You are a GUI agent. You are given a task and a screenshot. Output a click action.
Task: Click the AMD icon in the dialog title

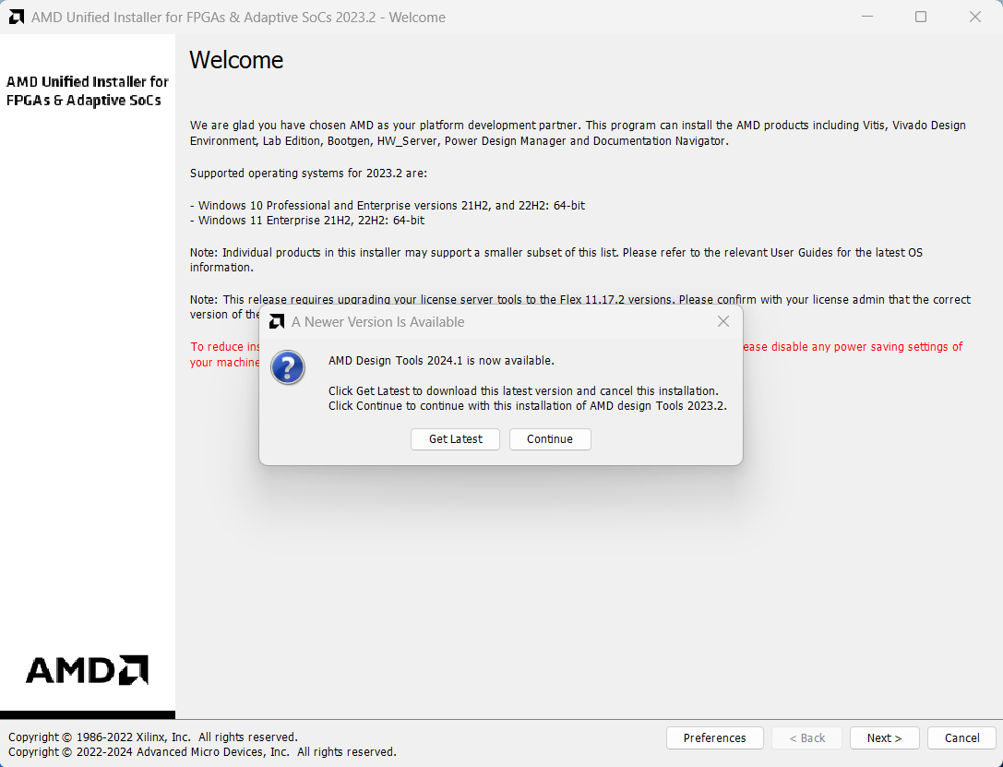276,322
